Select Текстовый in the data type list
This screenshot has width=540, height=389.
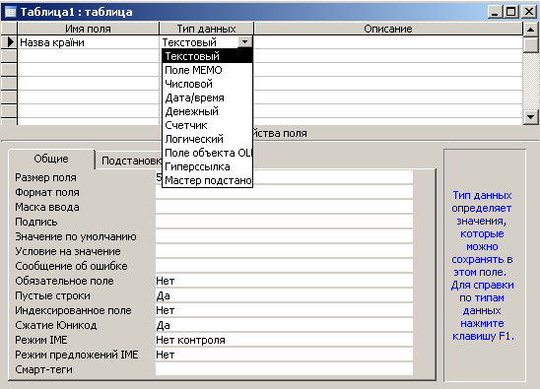pyautogui.click(x=207, y=56)
